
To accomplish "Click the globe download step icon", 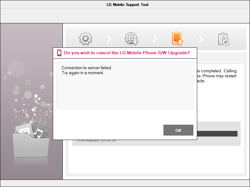I will point(131,38).
